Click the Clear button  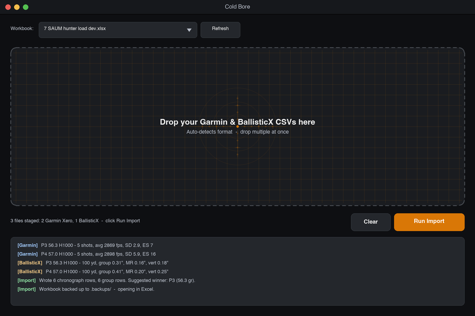pos(370,222)
